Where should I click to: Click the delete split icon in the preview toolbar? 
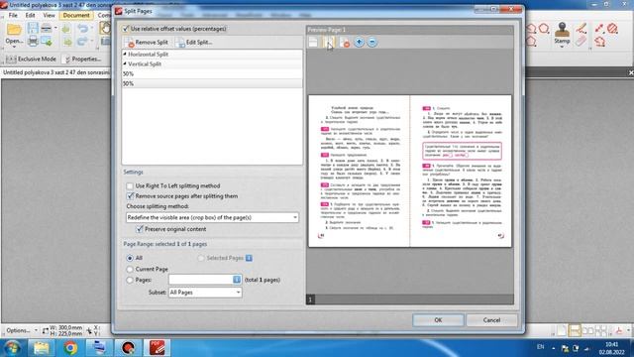click(x=345, y=42)
